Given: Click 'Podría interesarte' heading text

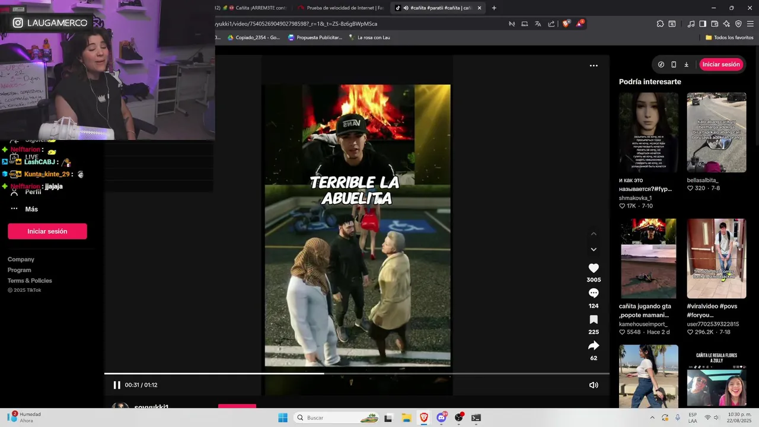Looking at the screenshot, I should [x=650, y=82].
